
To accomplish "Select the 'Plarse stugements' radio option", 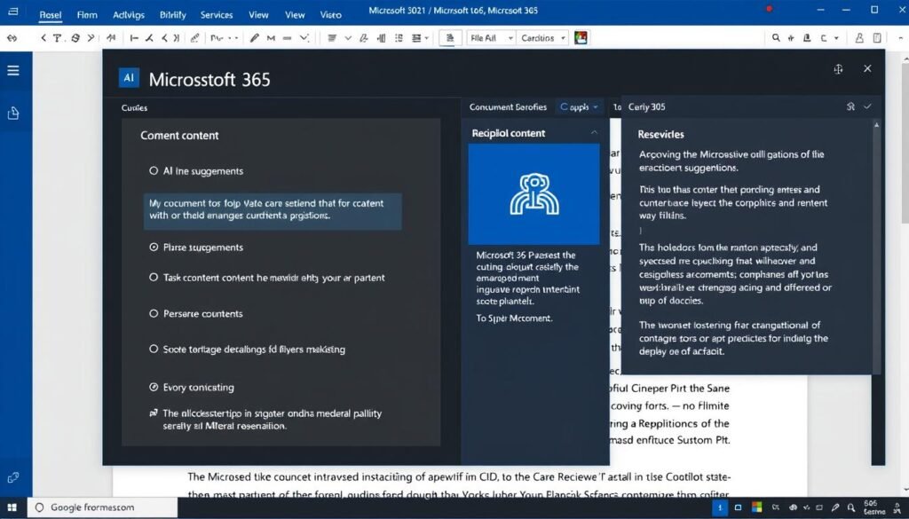I will click(x=154, y=248).
